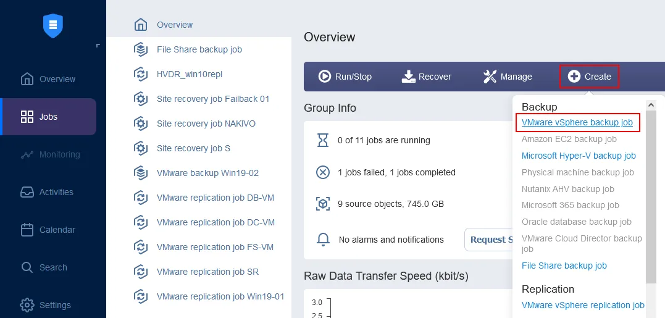This screenshot has width=665, height=318.
Task: Click the Request Support button
Action: pyautogui.click(x=490, y=240)
